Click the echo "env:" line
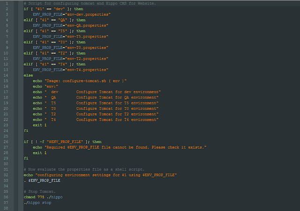Image resolution: width=300 pixels, height=211 pixels. 45,86
